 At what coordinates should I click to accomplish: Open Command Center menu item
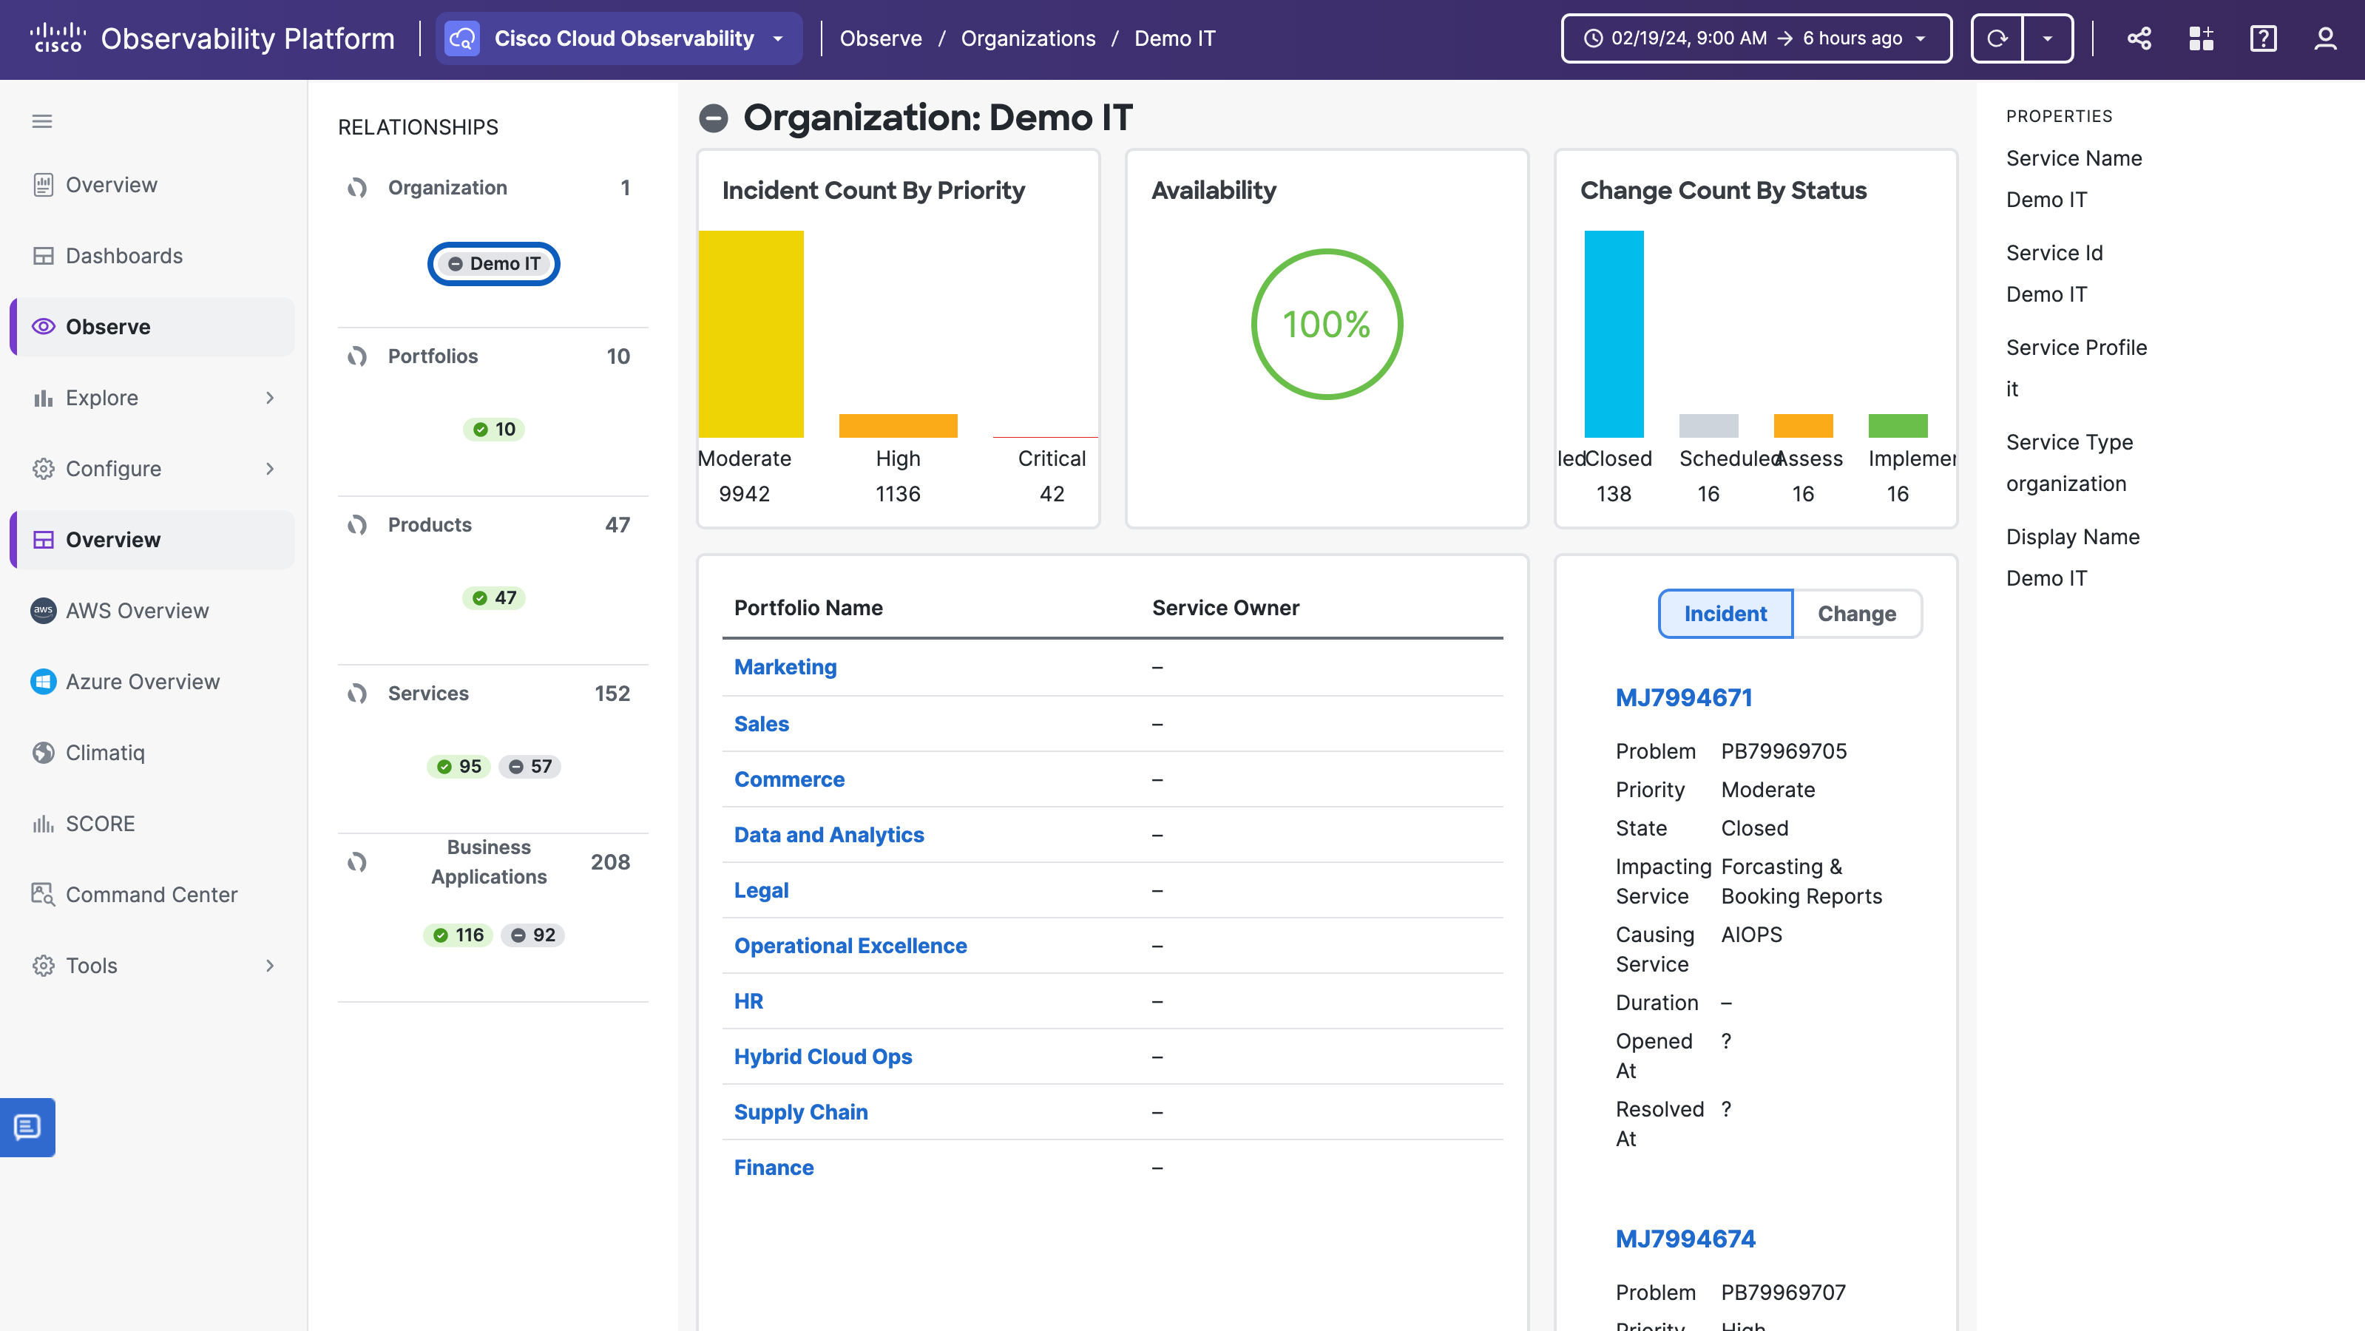coord(152,894)
